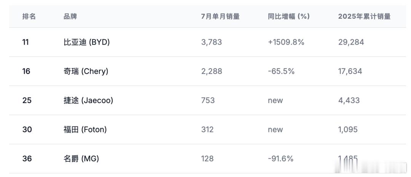Image resolution: width=411 pixels, height=177 pixels.
Task: Select Foton's cumulative sales 1,095
Action: pyautogui.click(x=348, y=129)
